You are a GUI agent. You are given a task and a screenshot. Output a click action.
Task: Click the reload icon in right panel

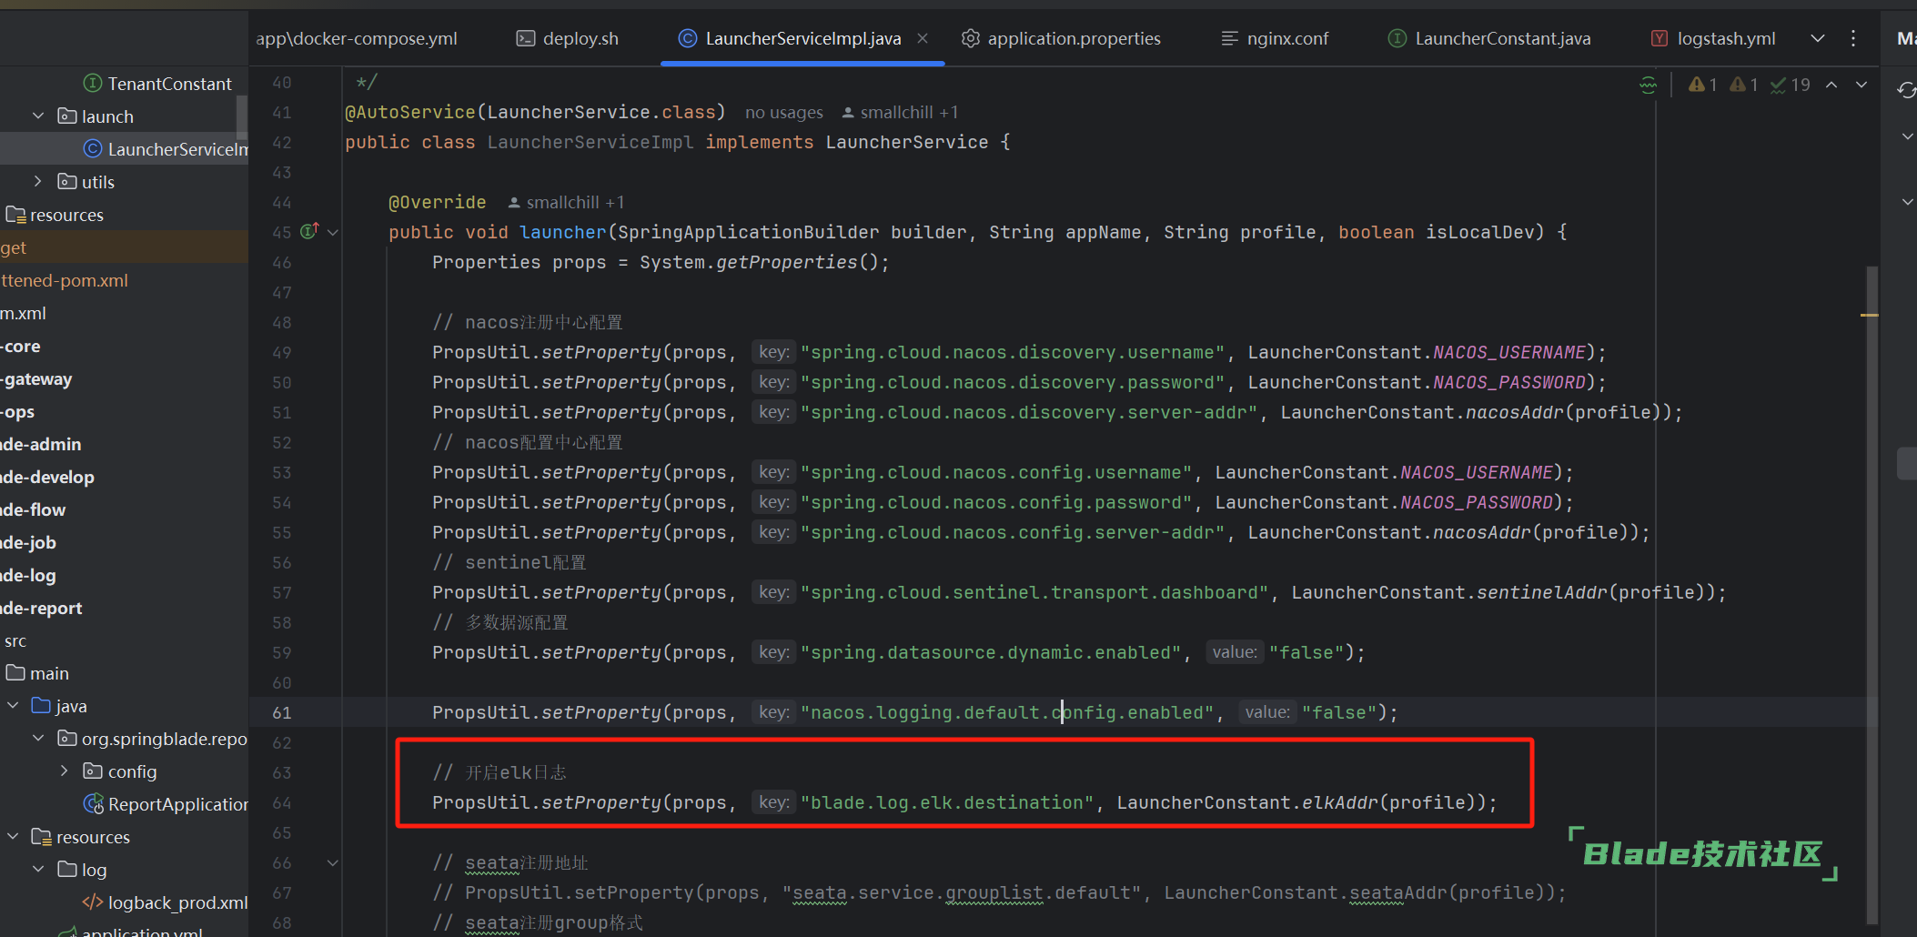(x=1906, y=90)
